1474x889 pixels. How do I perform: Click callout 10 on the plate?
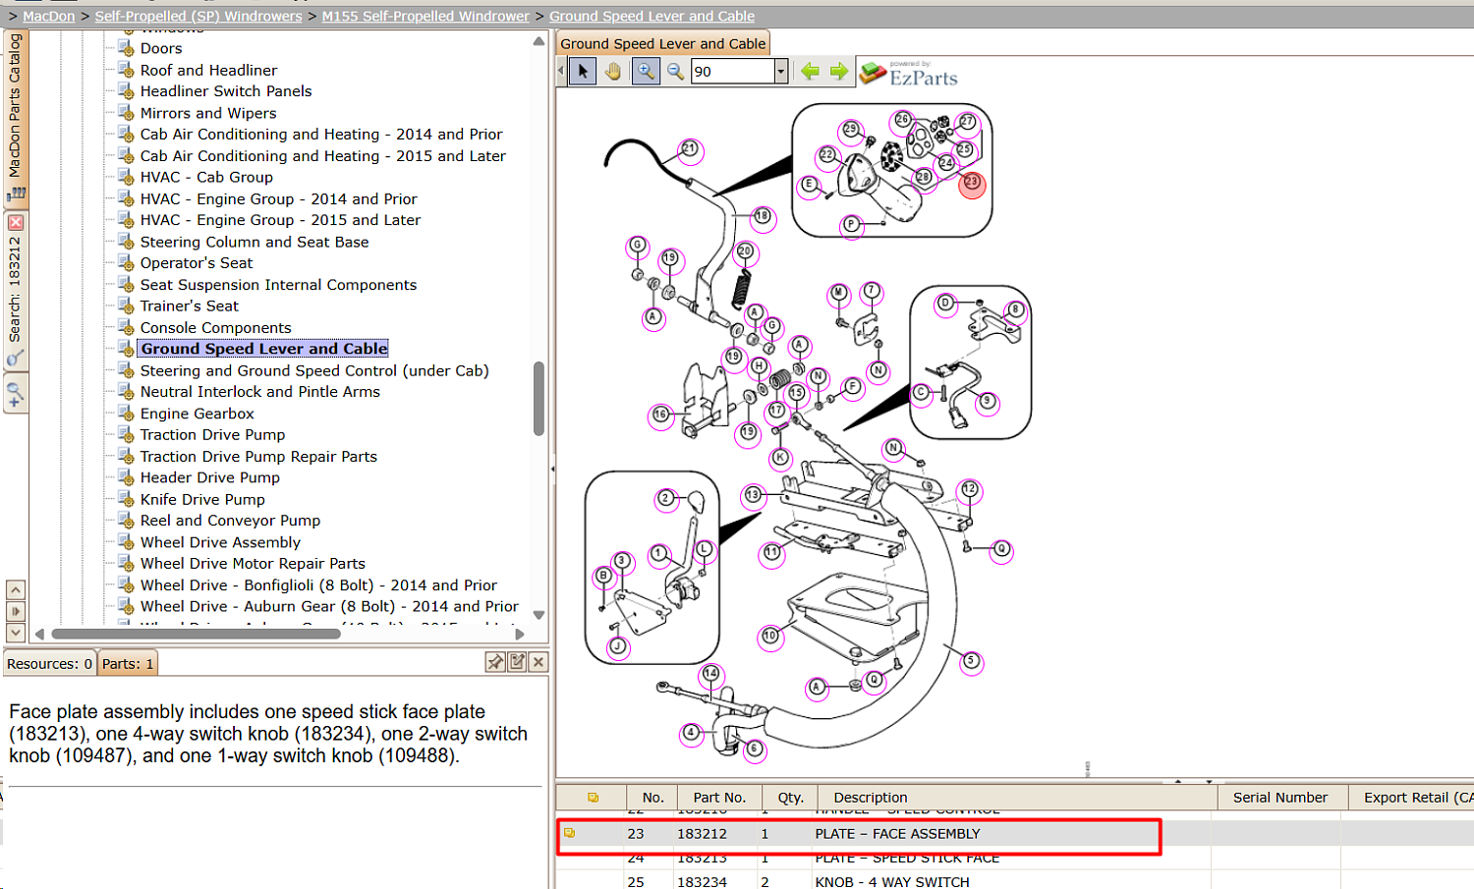[770, 637]
